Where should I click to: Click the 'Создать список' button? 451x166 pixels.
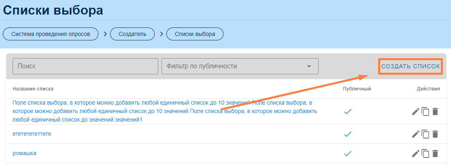point(410,66)
